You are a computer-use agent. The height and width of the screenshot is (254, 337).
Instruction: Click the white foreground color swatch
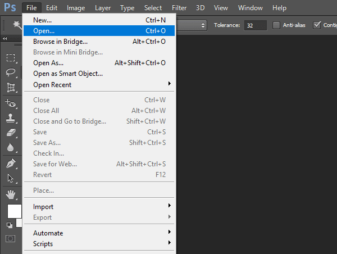[x=14, y=211]
